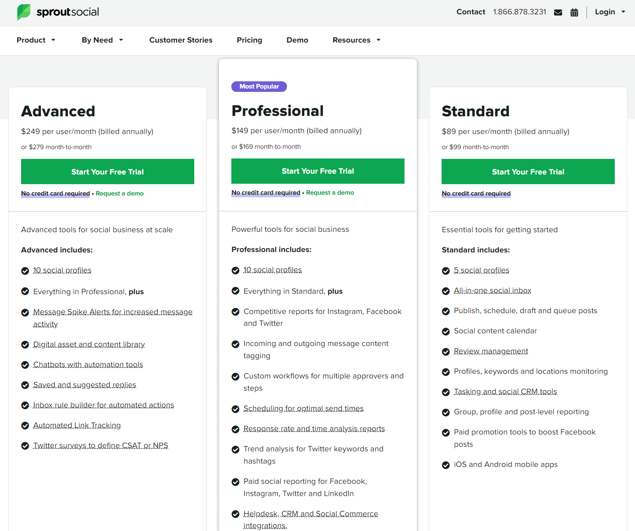The image size is (635, 531).
Task: Click 'No credit card required' under Advanced
Action: (56, 193)
